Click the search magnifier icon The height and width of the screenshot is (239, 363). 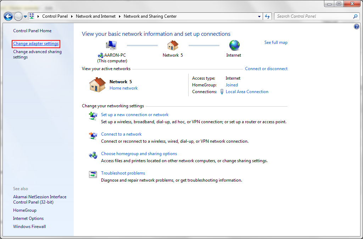(x=355, y=16)
